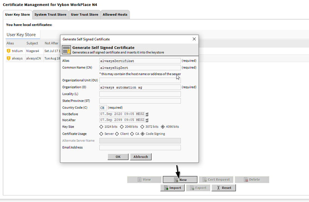Select the 1024 bits key size

(101, 126)
